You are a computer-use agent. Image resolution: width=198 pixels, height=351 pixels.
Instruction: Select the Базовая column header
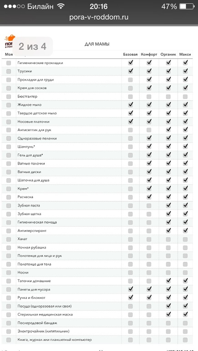pos(130,54)
